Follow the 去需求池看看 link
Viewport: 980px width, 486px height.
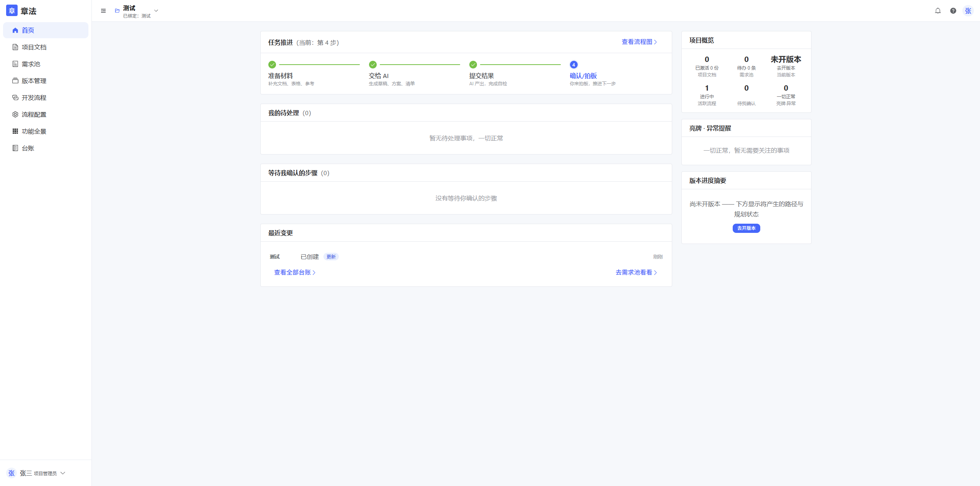637,273
